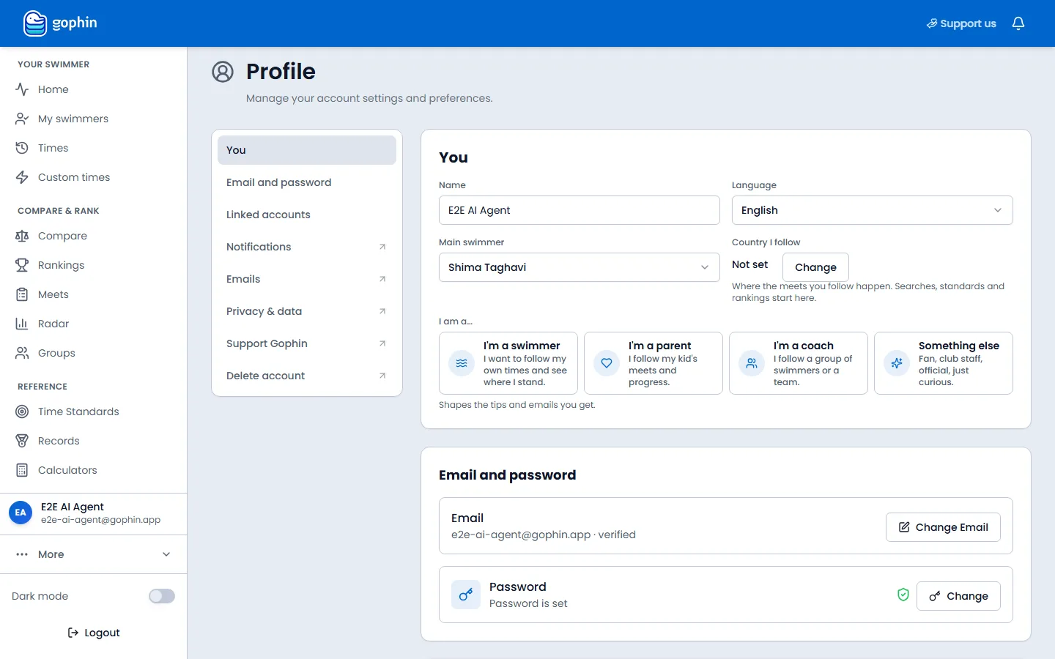Click the My swimmers icon
This screenshot has width=1055, height=659.
coord(22,119)
